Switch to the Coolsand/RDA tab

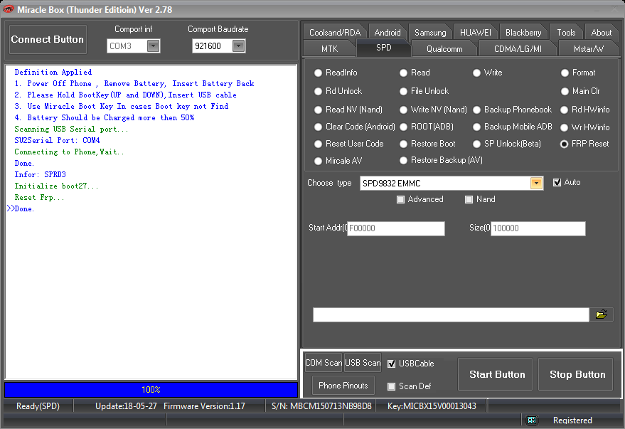tap(335, 32)
